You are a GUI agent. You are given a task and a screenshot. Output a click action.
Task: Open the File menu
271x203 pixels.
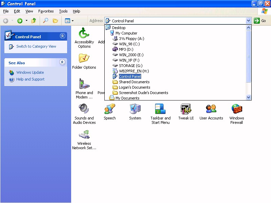point(6,12)
